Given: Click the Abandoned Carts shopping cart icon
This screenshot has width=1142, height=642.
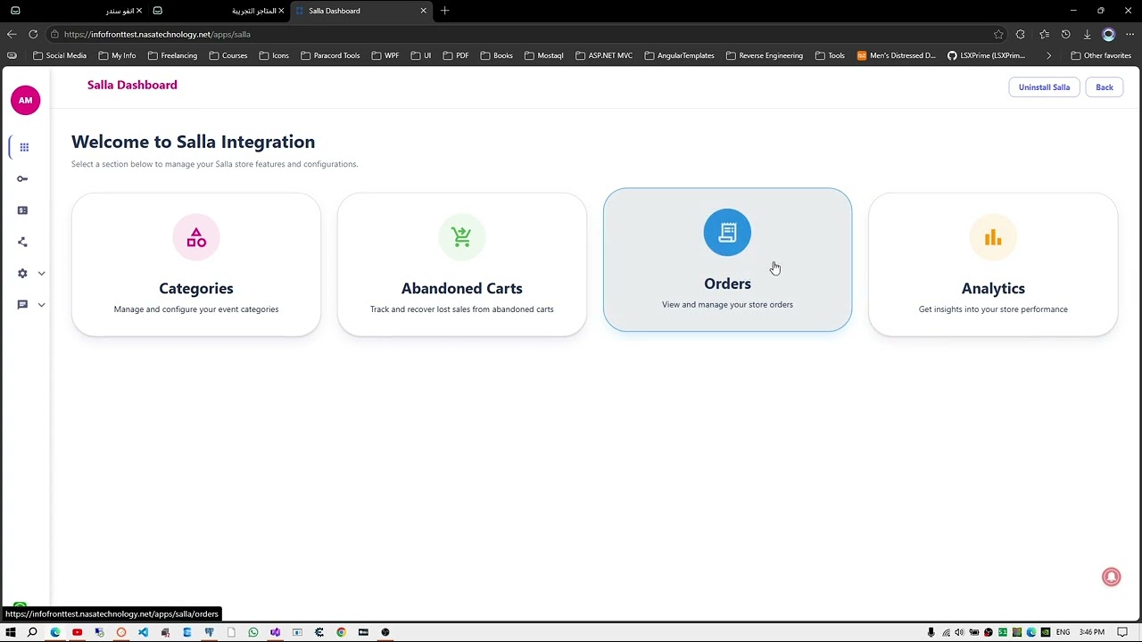Looking at the screenshot, I should 461,237.
